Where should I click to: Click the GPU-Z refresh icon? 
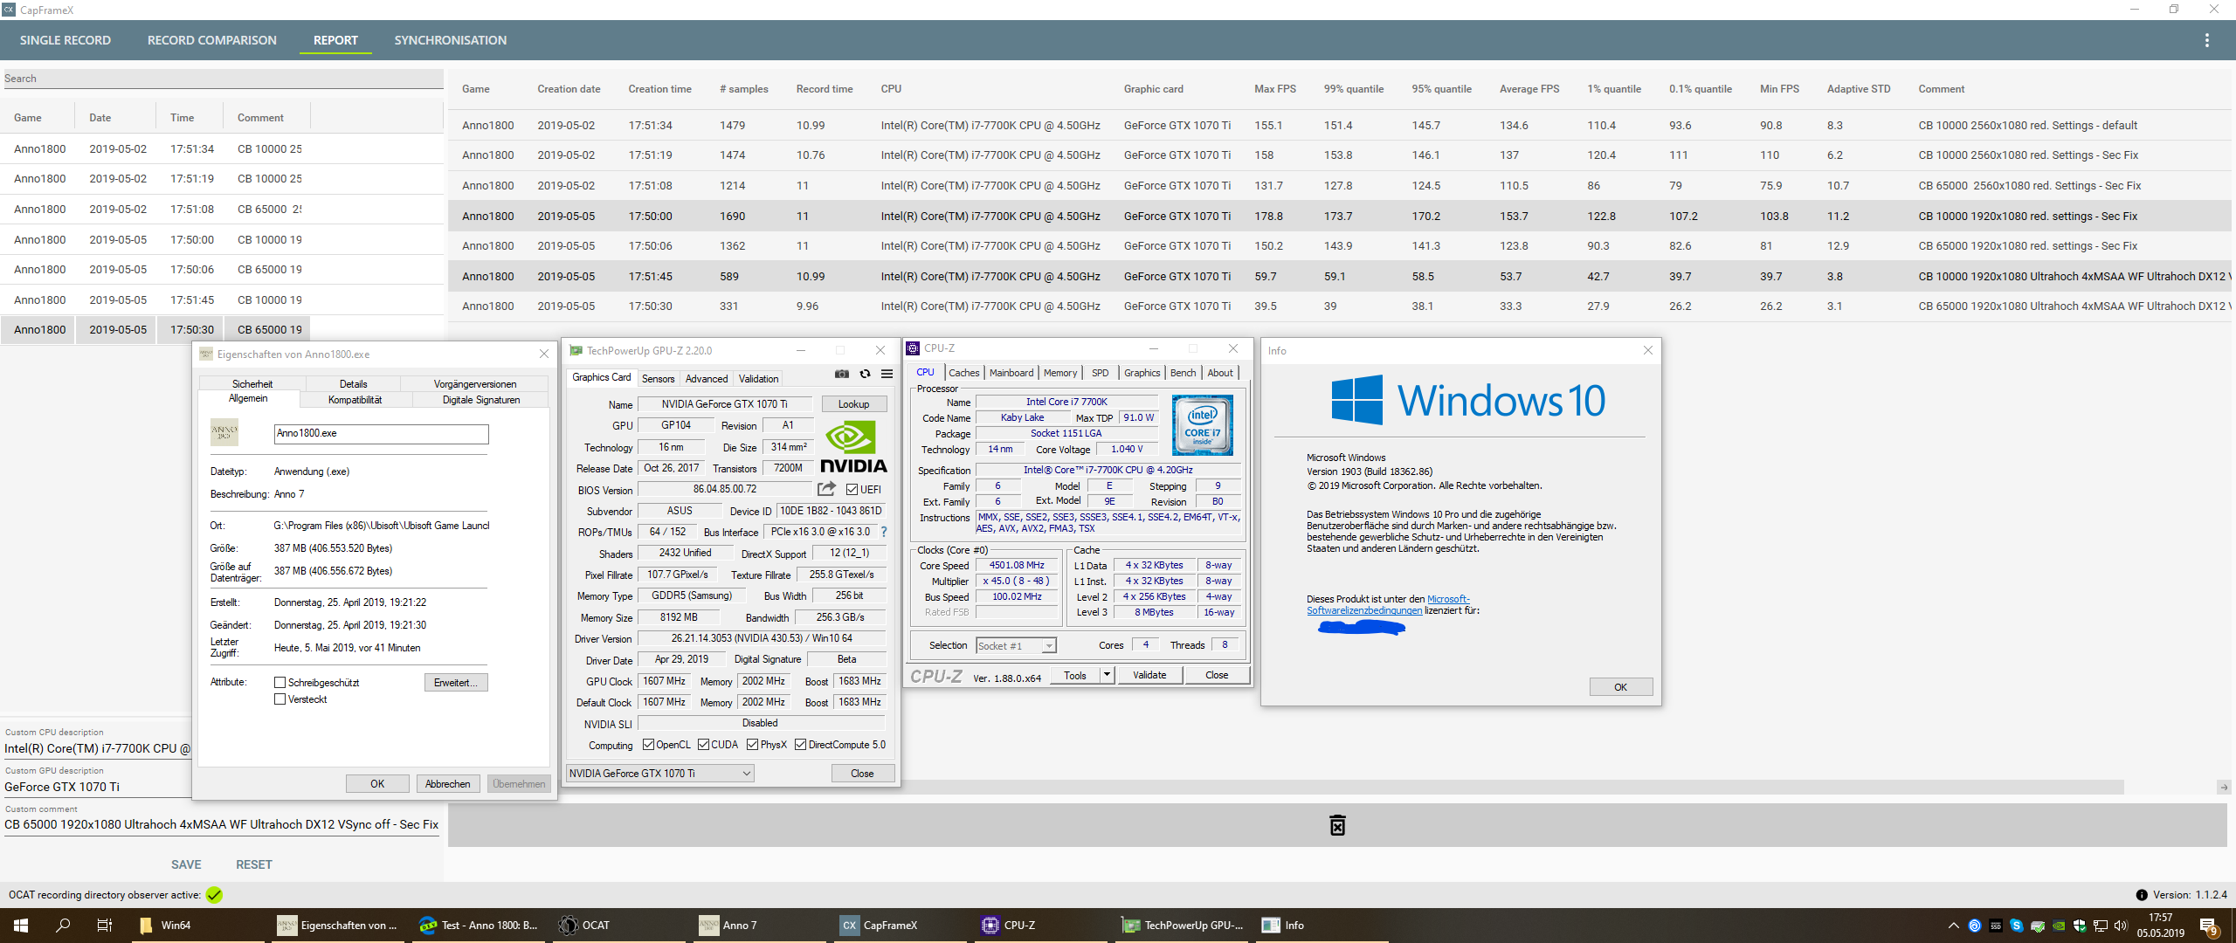click(x=865, y=375)
